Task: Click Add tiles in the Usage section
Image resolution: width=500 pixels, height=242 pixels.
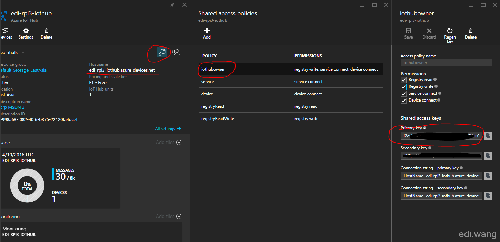Action: [168, 142]
